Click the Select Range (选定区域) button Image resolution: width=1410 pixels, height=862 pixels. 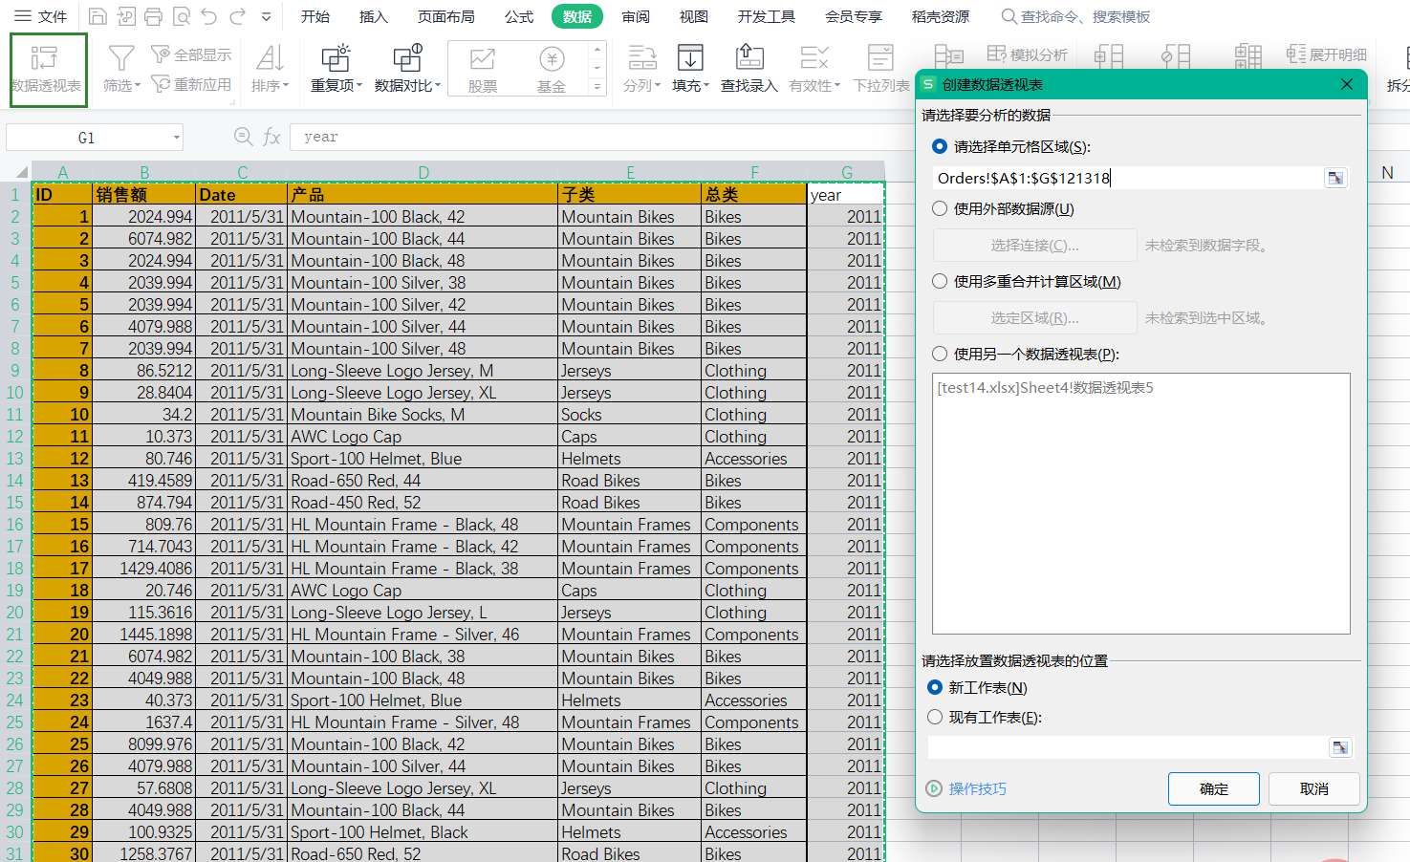pos(1035,318)
